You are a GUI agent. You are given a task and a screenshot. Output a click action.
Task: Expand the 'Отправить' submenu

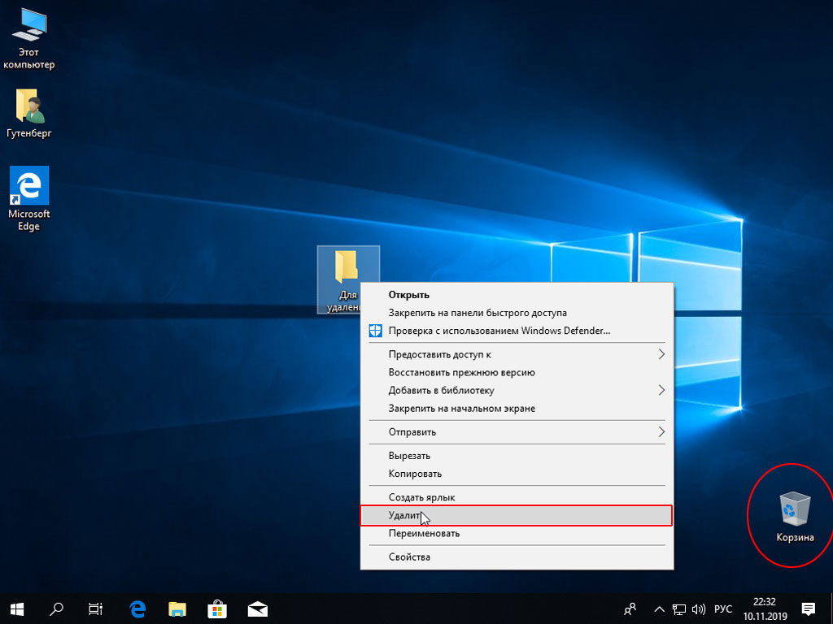[x=517, y=432]
